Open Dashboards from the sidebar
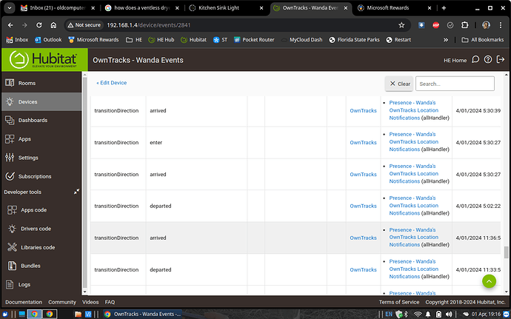This screenshot has height=319, width=511. coord(41,120)
